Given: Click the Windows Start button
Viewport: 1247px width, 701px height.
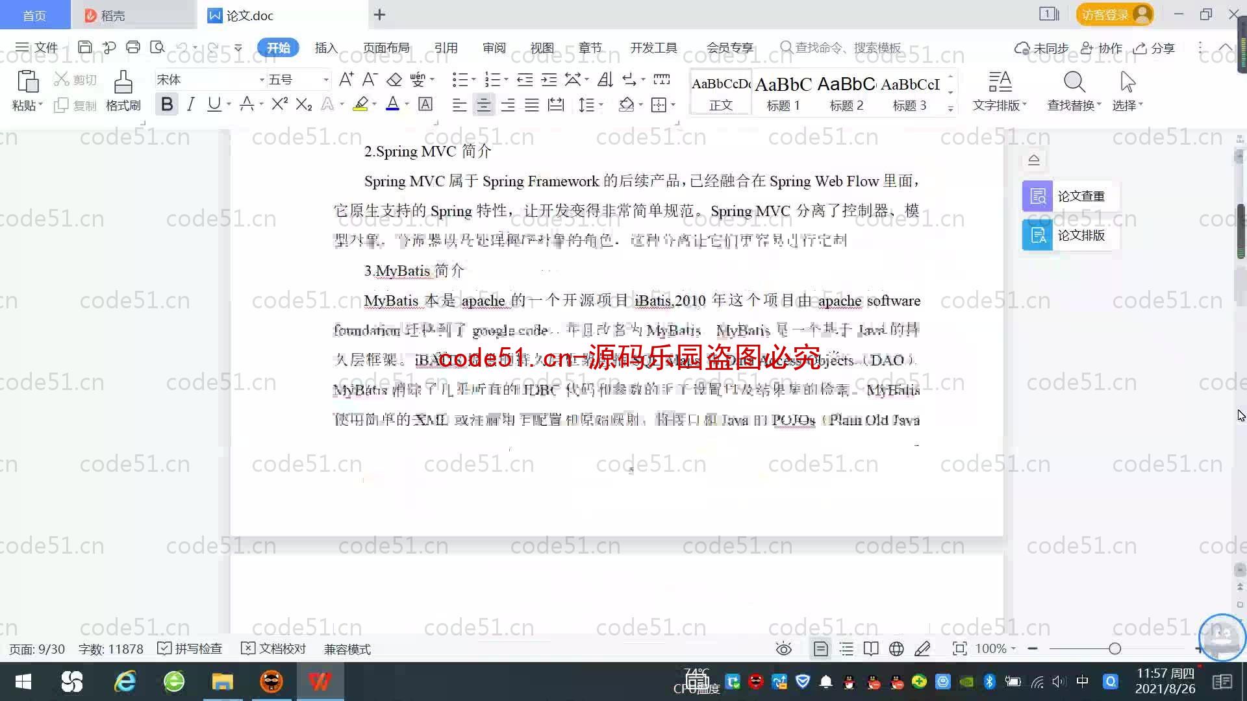Looking at the screenshot, I should tap(23, 682).
